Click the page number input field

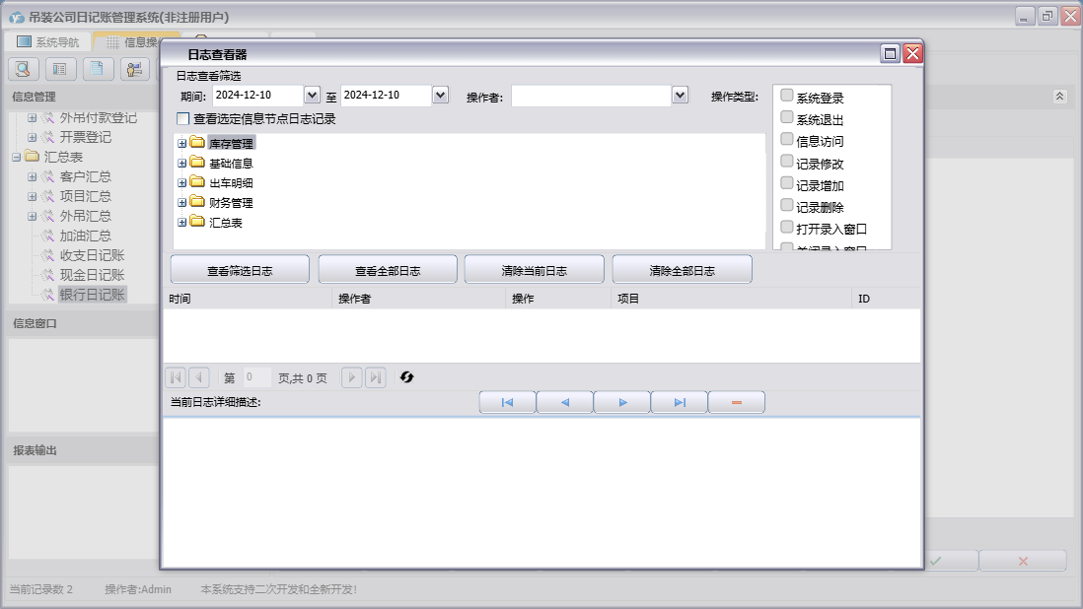(x=256, y=377)
